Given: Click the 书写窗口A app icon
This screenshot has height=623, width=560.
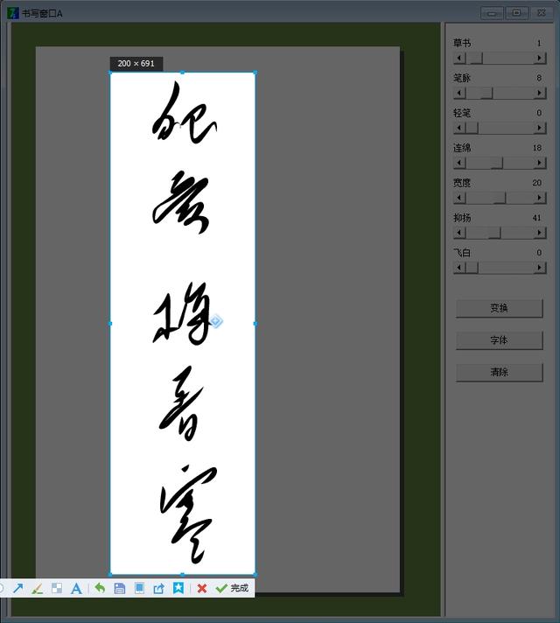Looking at the screenshot, I should point(13,13).
